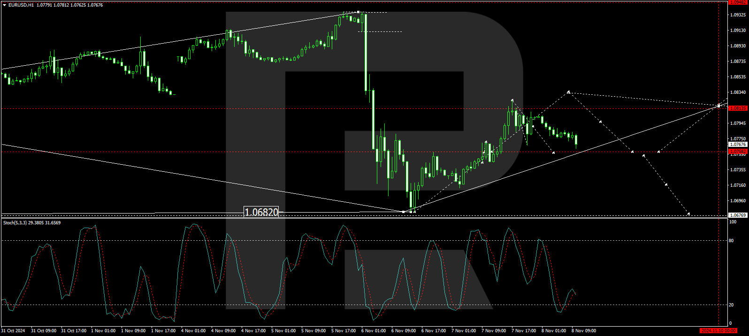Click the 1.09325 price scale value

(738, 15)
